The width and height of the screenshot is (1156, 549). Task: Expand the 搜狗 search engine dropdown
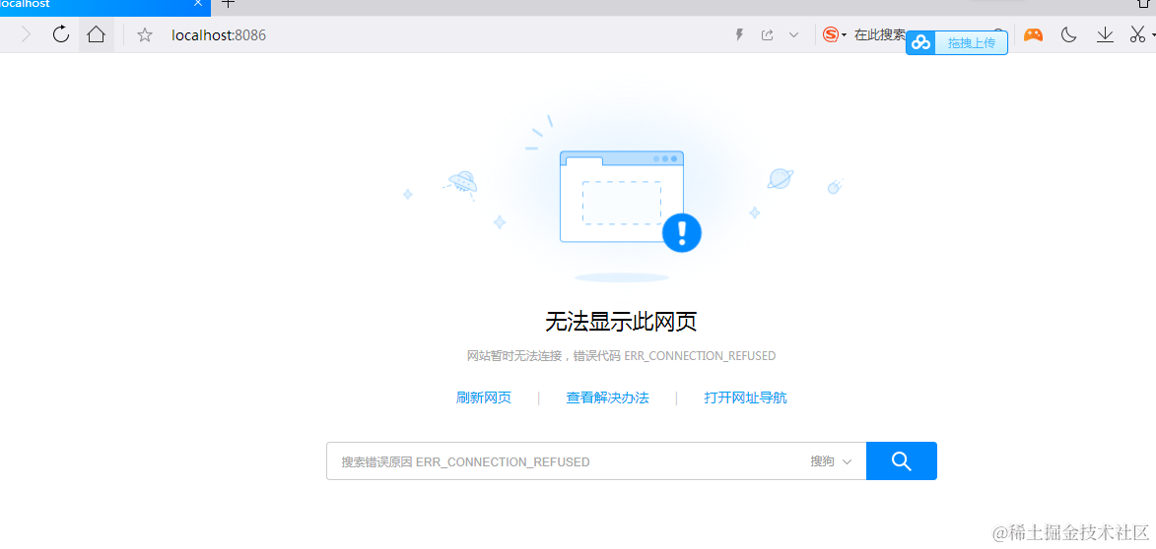[831, 461]
